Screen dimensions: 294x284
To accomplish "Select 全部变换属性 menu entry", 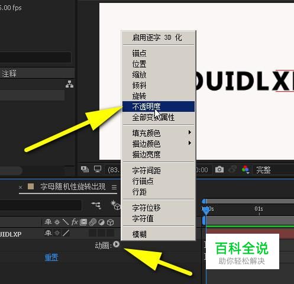I will pyautogui.click(x=159, y=117).
